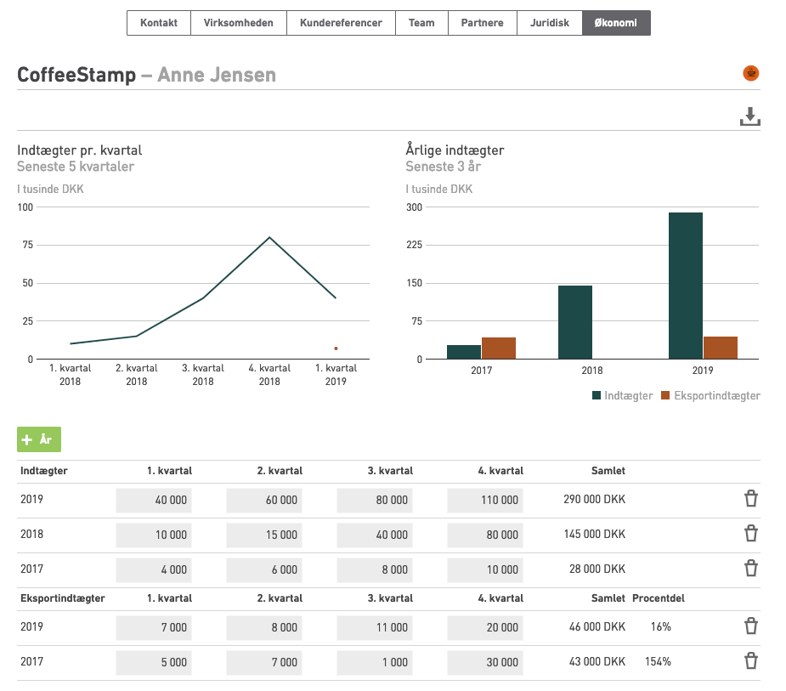Screen dimensions: 786x691
Task: Click the 145 000 DKK total
Action: (595, 535)
